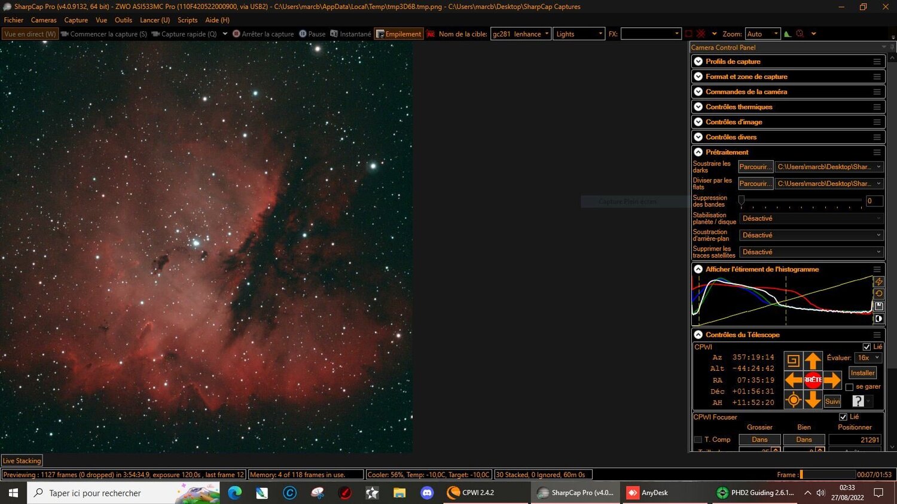Uncheck Lié next to CPWI
This screenshot has height=504, width=897.
[x=867, y=347]
